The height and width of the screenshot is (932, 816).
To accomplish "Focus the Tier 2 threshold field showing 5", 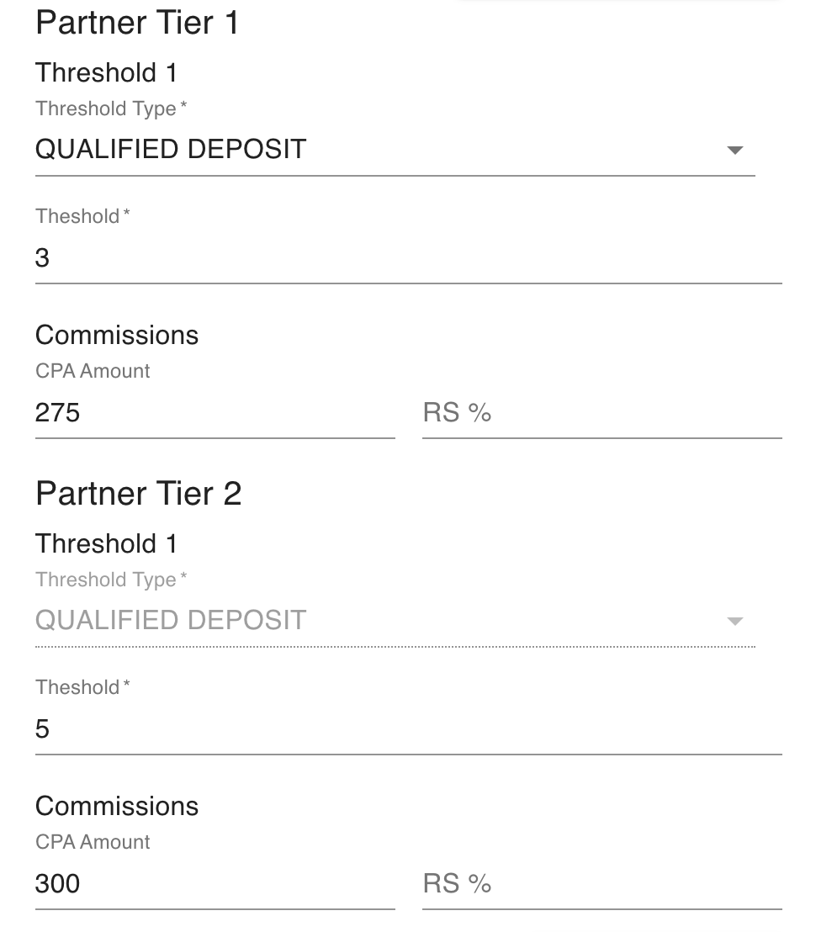I will click(x=408, y=729).
